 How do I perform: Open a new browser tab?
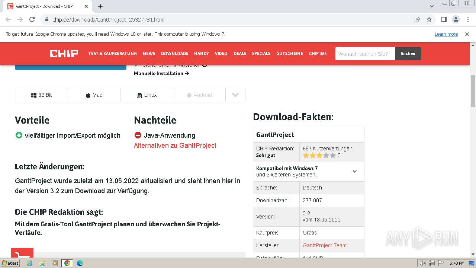pyautogui.click(x=100, y=6)
